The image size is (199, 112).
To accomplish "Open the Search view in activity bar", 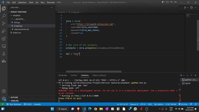I will 4,16.
